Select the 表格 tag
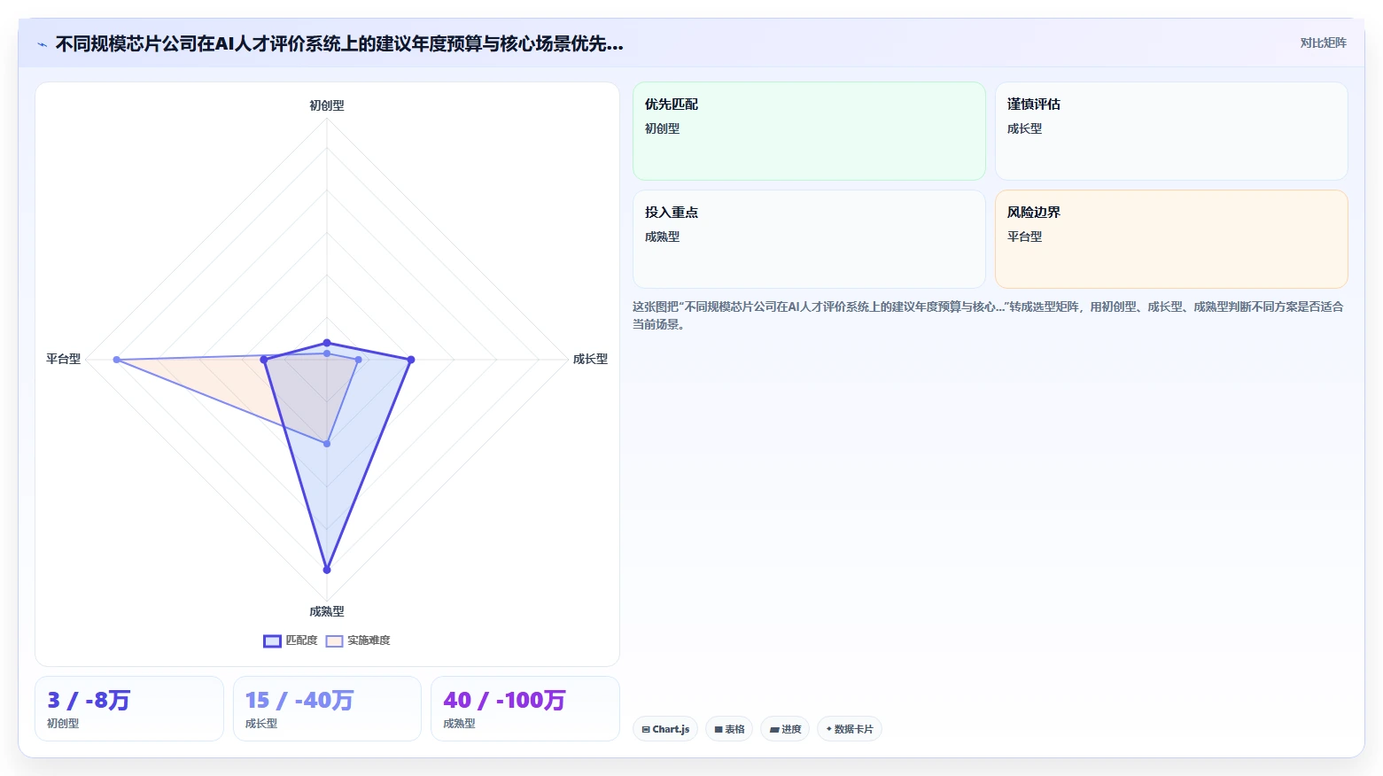The height and width of the screenshot is (776, 1383). coord(729,729)
